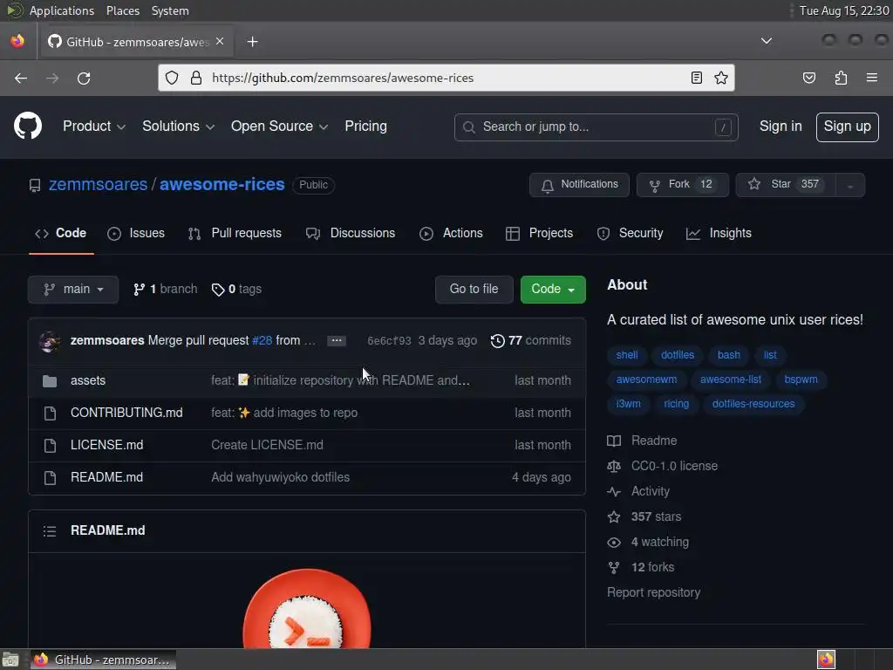Close the GitHub browser tab
The image size is (893, 670).
coord(220,42)
